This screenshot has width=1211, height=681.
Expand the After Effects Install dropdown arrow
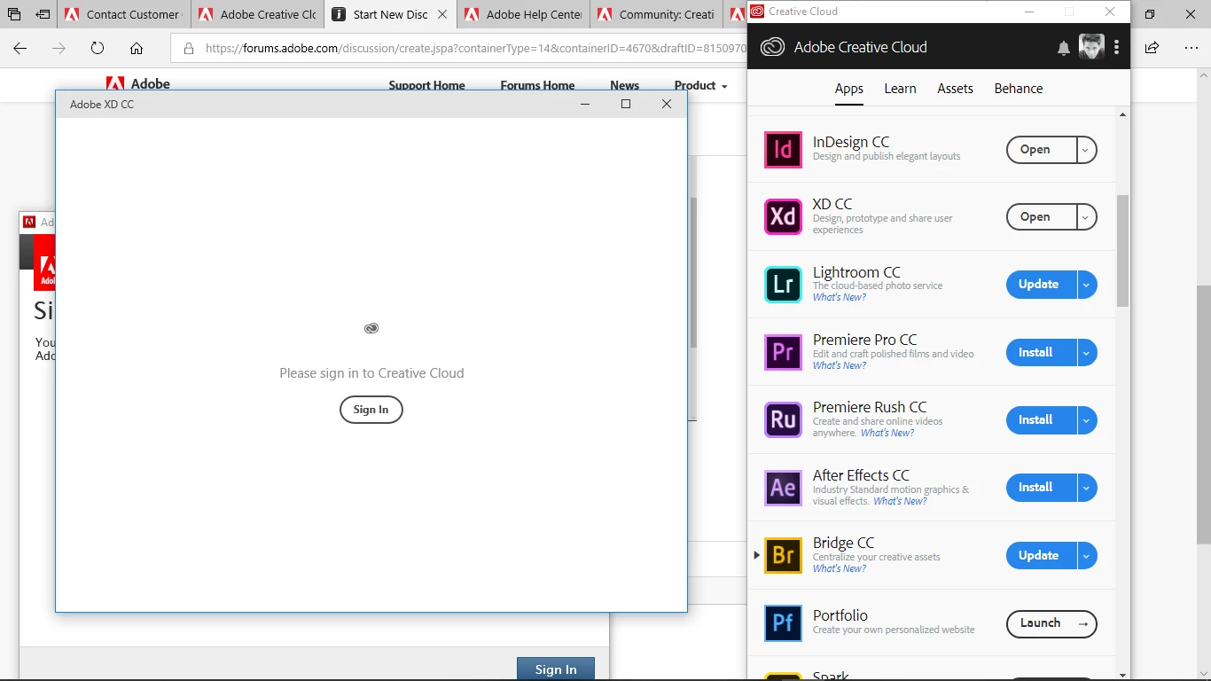[x=1087, y=488]
